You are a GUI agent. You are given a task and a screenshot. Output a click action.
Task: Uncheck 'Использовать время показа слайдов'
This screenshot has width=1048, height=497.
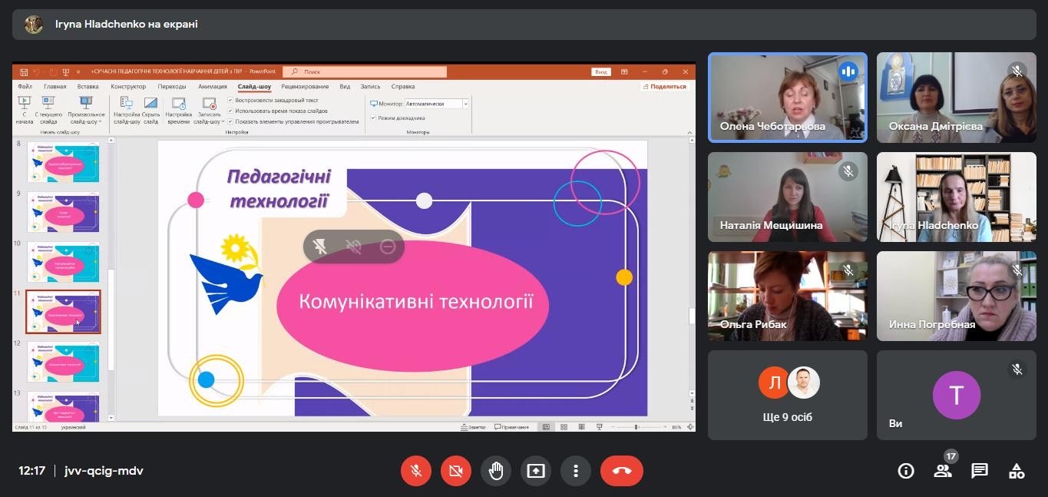tap(231, 111)
